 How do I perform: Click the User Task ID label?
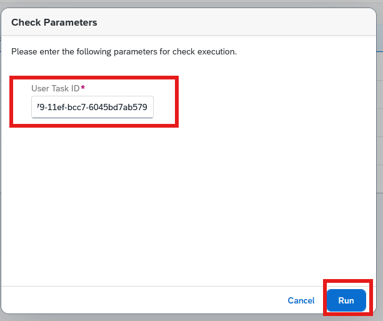click(x=56, y=88)
